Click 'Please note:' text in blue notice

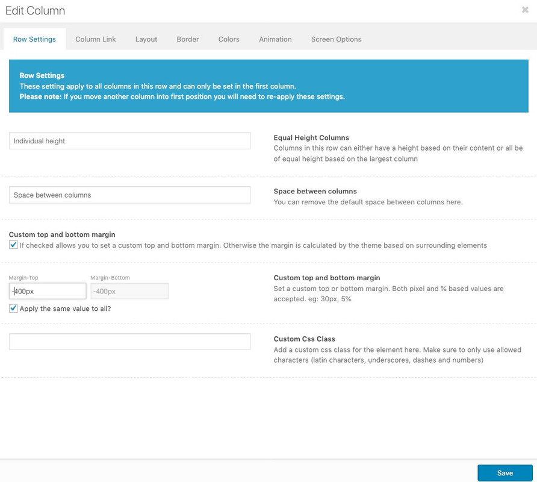tap(40, 96)
